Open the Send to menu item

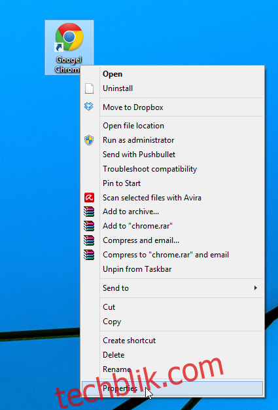(172, 288)
